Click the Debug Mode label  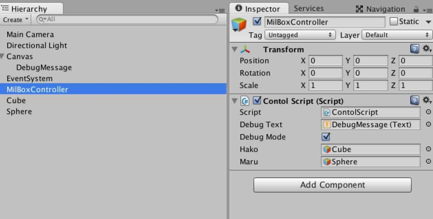click(263, 137)
